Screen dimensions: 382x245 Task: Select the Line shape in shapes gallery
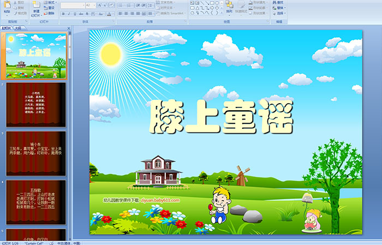point(202,3)
